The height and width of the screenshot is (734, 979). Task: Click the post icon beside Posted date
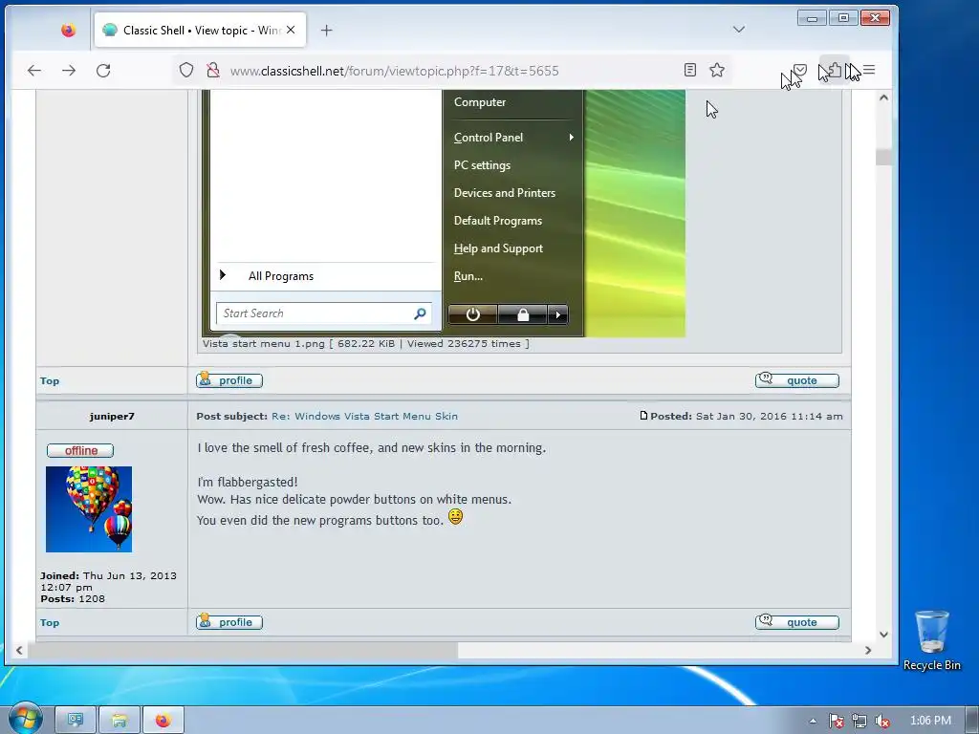point(643,416)
